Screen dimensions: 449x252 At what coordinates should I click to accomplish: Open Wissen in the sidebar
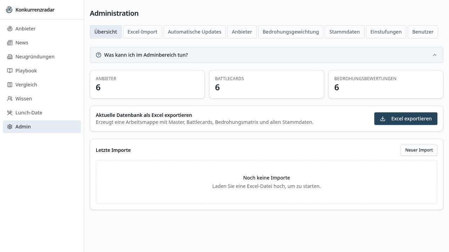[42, 99]
